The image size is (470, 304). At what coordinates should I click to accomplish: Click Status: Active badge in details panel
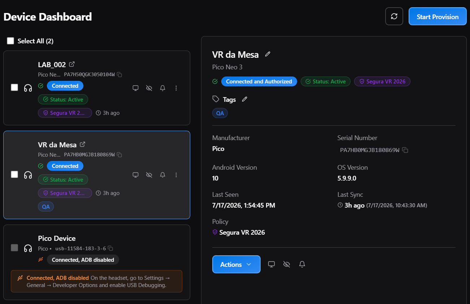(x=326, y=82)
